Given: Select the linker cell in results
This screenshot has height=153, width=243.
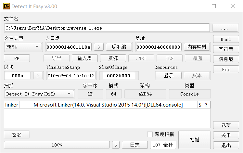Looking at the screenshot, I should click(12, 105).
